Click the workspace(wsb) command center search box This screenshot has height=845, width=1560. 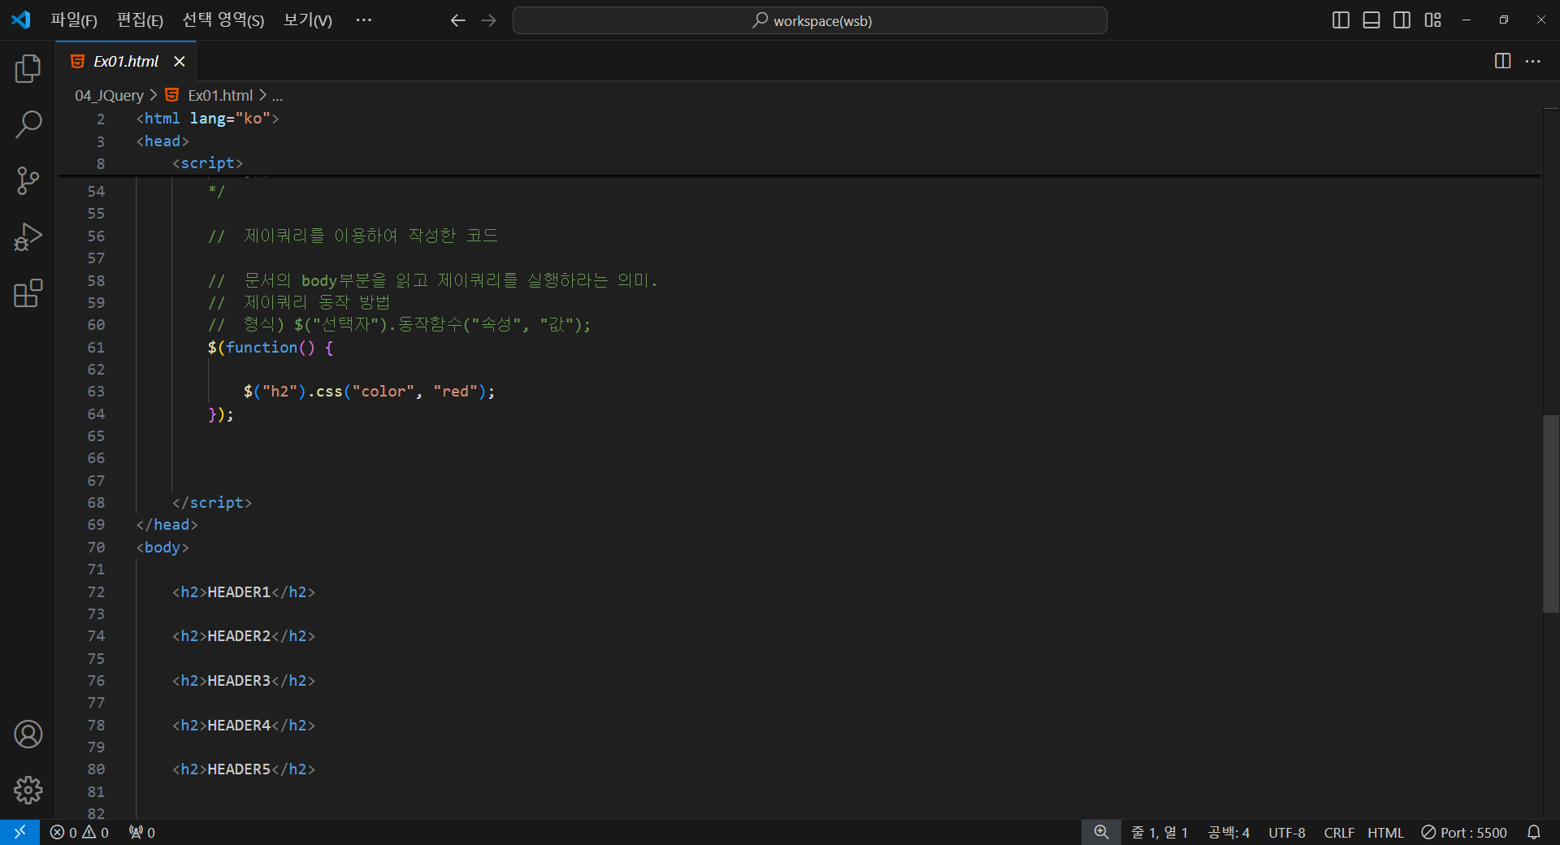809,20
